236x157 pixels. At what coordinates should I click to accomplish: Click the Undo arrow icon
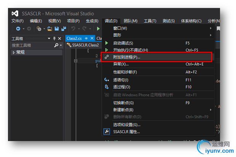click(x=73, y=29)
